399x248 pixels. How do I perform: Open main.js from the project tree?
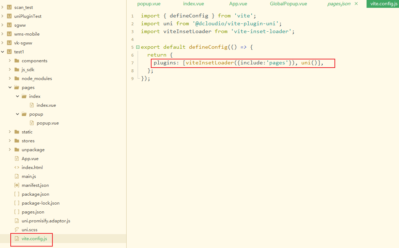(29, 176)
